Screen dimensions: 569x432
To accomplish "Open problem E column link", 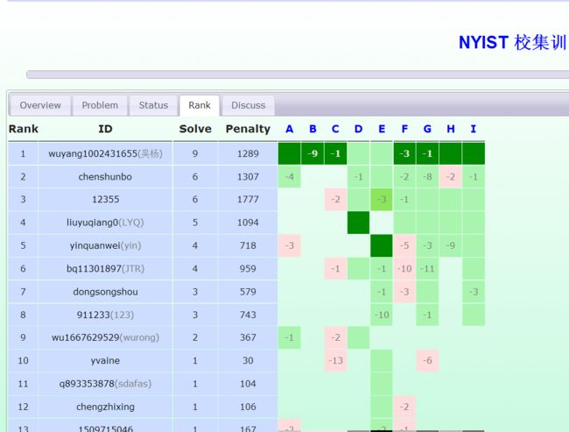I will (382, 129).
